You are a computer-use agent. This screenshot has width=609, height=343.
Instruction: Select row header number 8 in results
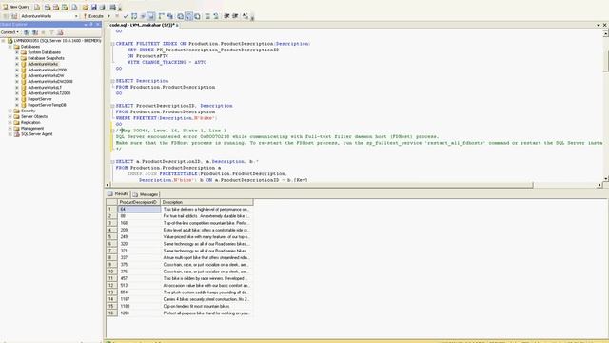coord(111,258)
